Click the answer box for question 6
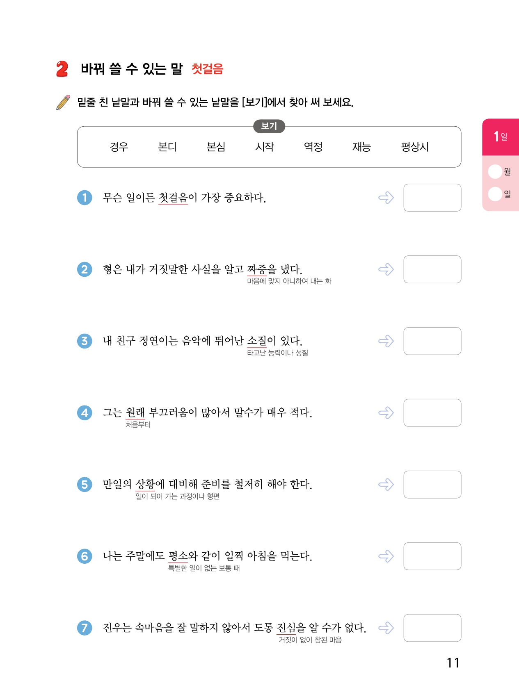519x697 pixels. point(432,556)
